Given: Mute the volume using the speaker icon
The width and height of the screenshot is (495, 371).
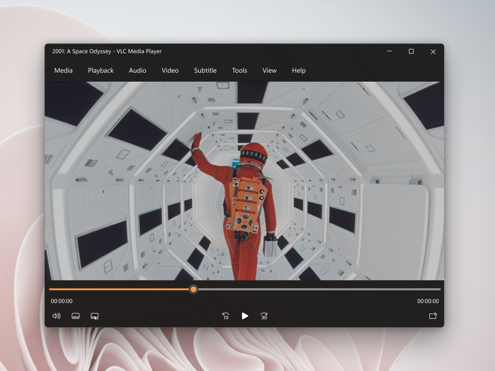Looking at the screenshot, I should pyautogui.click(x=57, y=316).
